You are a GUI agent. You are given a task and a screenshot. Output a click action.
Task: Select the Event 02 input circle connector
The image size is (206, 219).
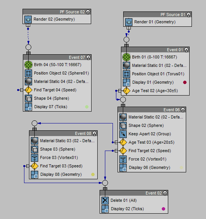105,183
